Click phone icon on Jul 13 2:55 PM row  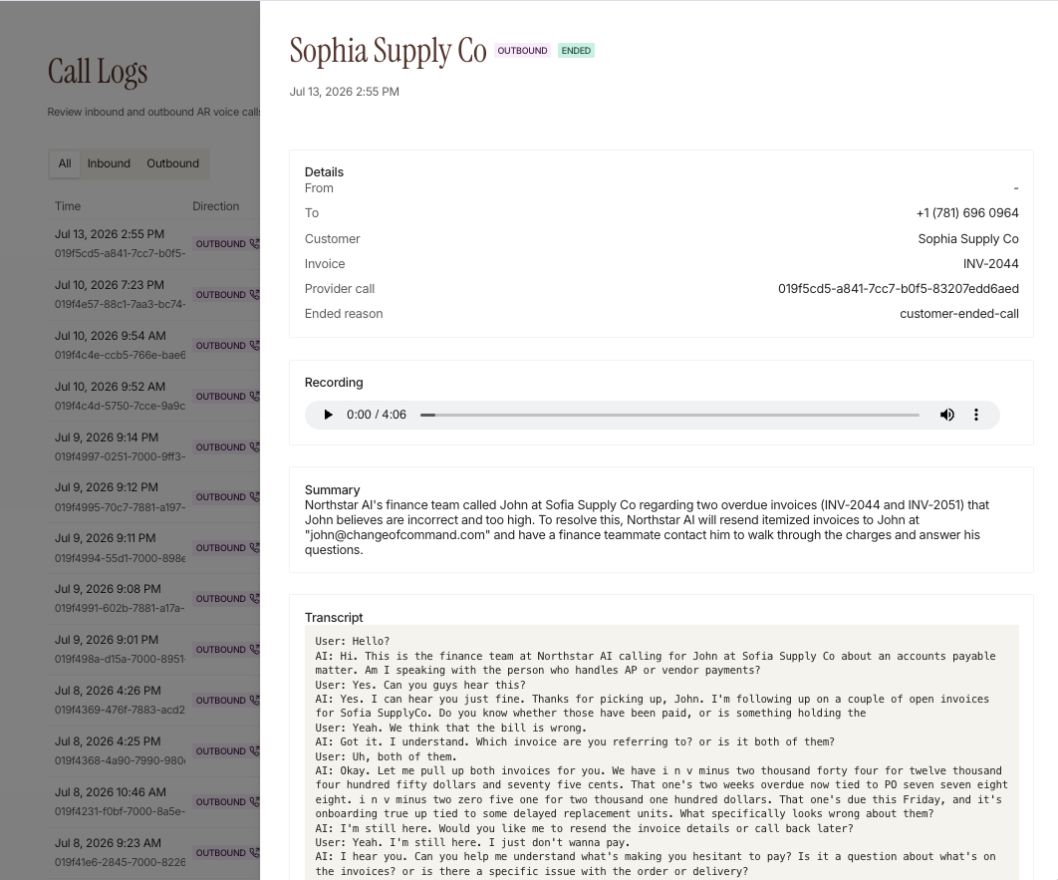pyautogui.click(x=254, y=243)
